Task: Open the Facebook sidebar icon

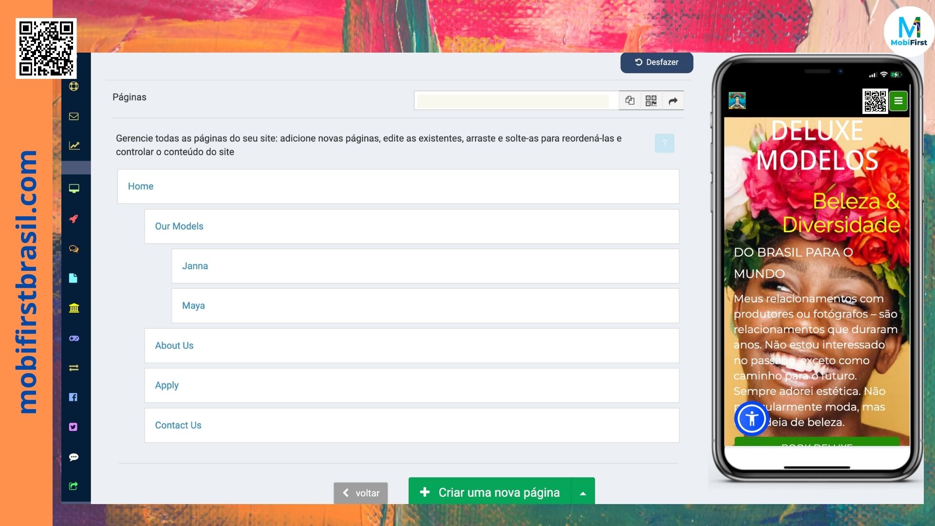Action: pyautogui.click(x=74, y=397)
